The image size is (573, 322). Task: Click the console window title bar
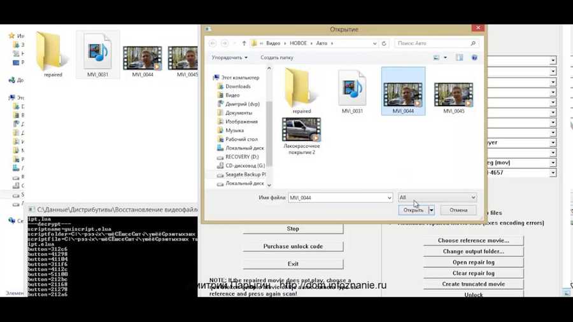click(x=113, y=209)
